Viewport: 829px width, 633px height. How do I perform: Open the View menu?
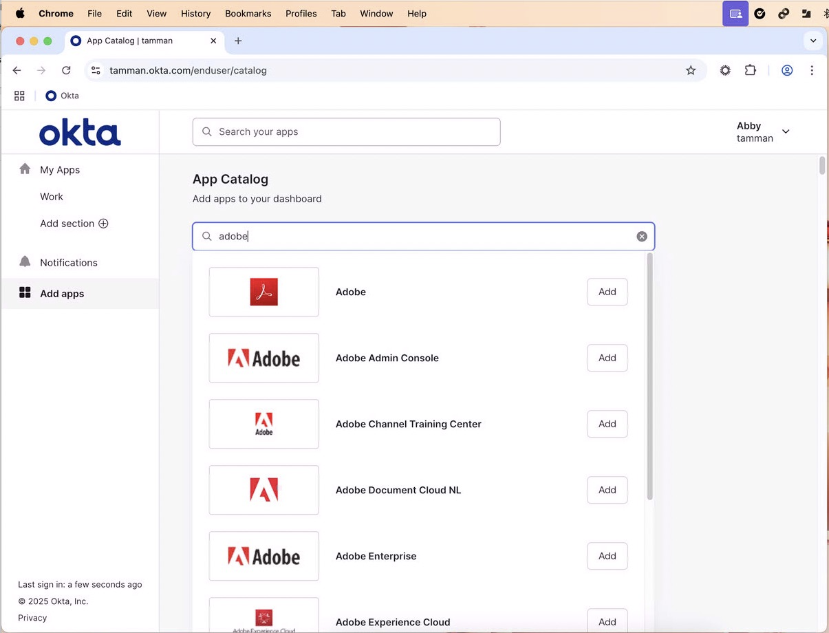click(x=157, y=13)
